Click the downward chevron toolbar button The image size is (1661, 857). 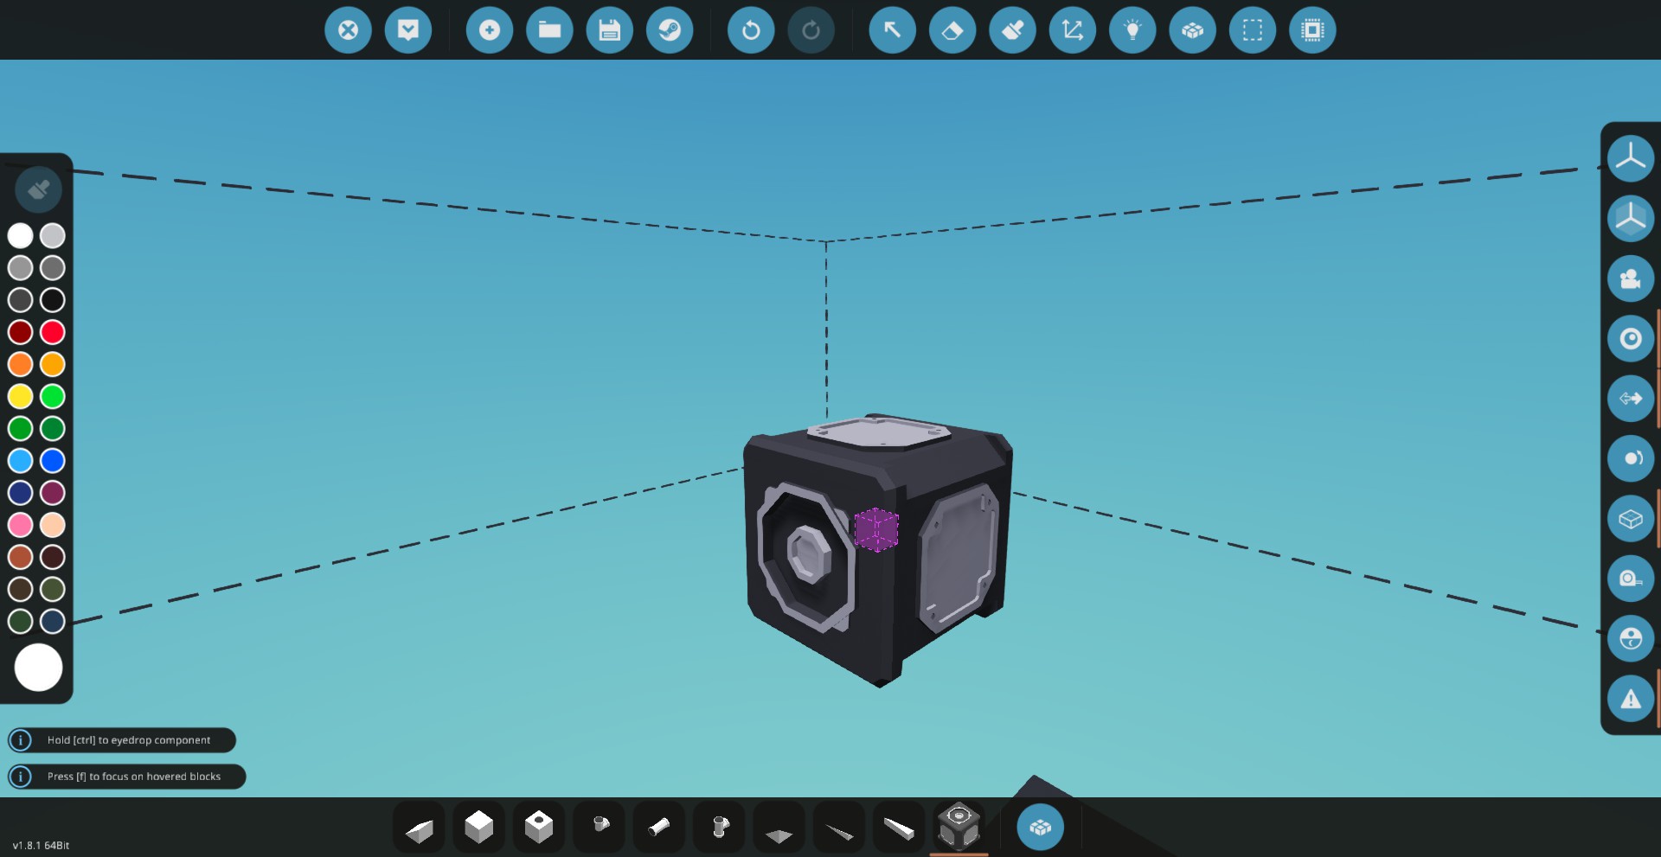click(x=408, y=30)
